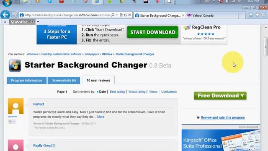Click the Windows Start orb

(7, 3)
